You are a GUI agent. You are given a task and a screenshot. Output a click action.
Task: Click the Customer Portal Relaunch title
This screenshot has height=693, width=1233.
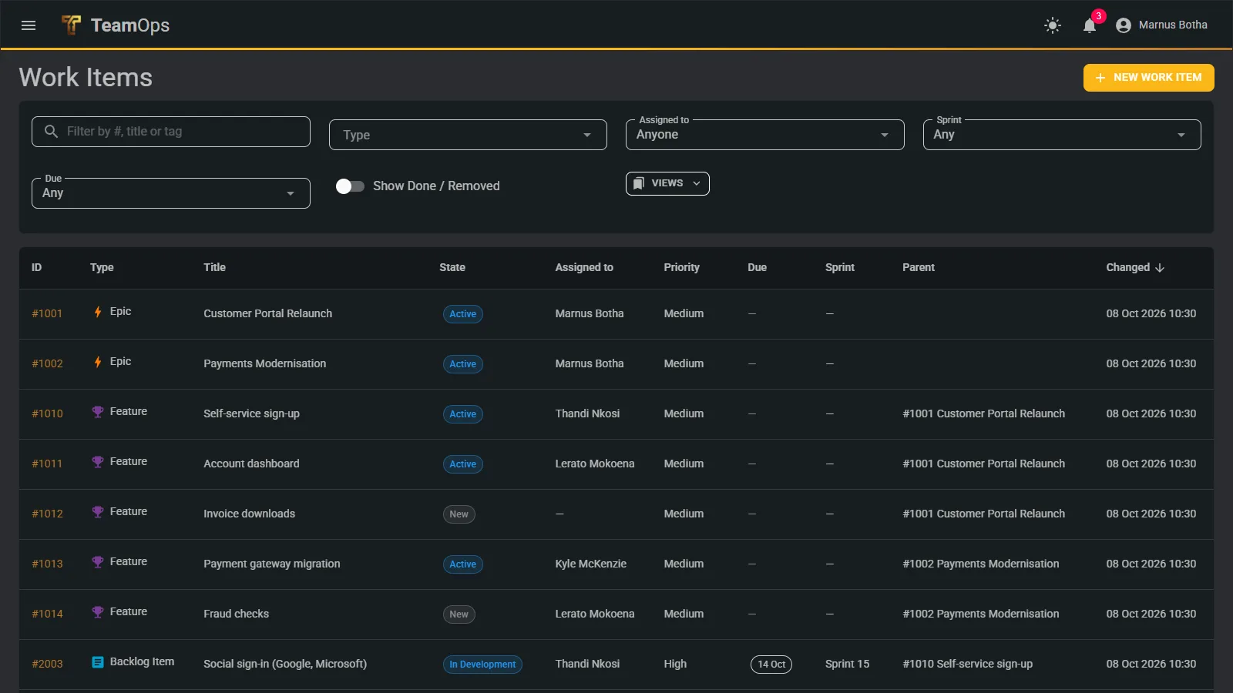pyautogui.click(x=268, y=313)
